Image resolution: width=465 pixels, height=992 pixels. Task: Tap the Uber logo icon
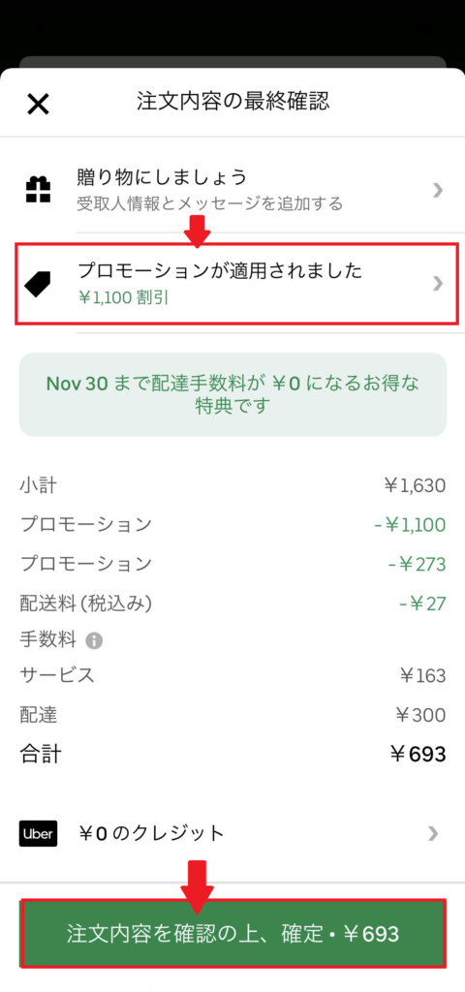coord(38,833)
